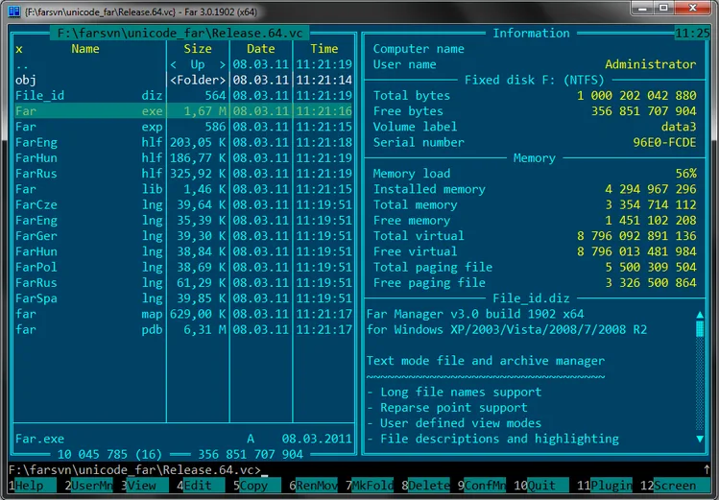Select the FarHun lng file
This screenshot has width=719, height=500.
coord(183,251)
